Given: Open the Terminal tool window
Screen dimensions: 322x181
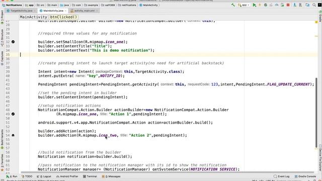Looking at the screenshot, I should 90,176.
